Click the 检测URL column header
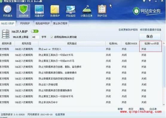 (x=113, y=43)
